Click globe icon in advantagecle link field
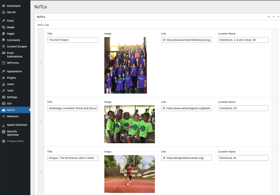 (x=164, y=108)
